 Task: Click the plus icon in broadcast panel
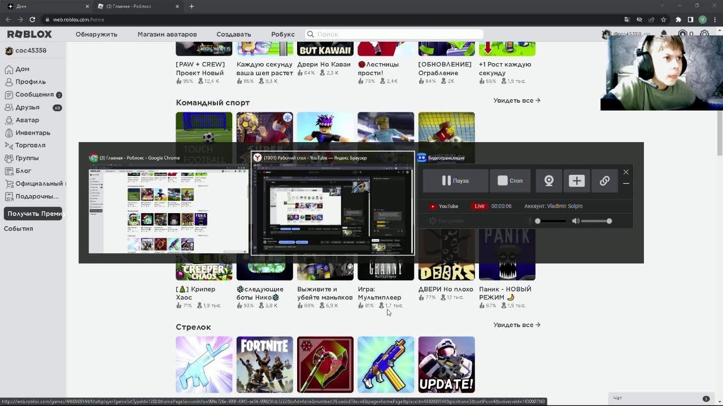576,180
